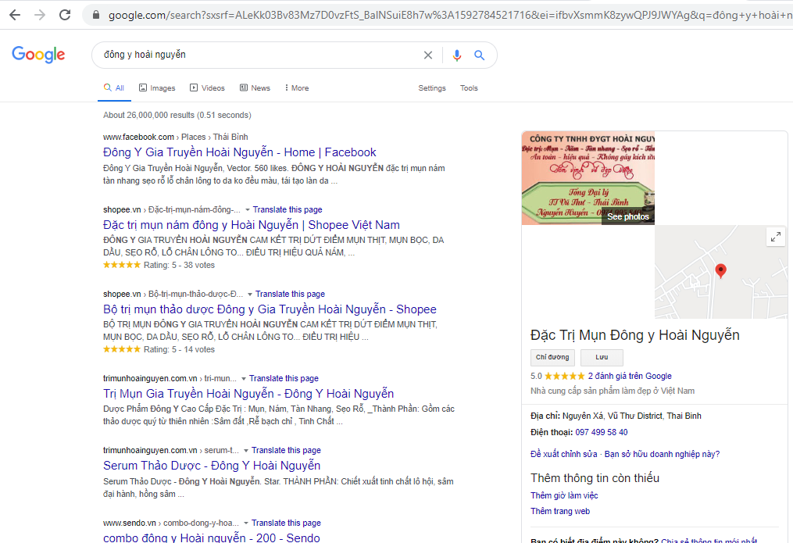Expand dropdown arrow beside first shopee.vn result

pyautogui.click(x=248, y=210)
